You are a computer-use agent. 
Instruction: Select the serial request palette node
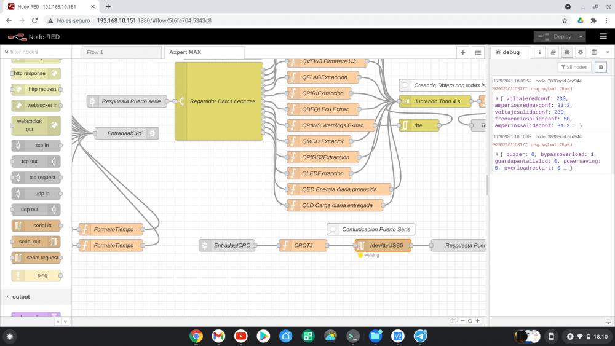pyautogui.click(x=36, y=258)
